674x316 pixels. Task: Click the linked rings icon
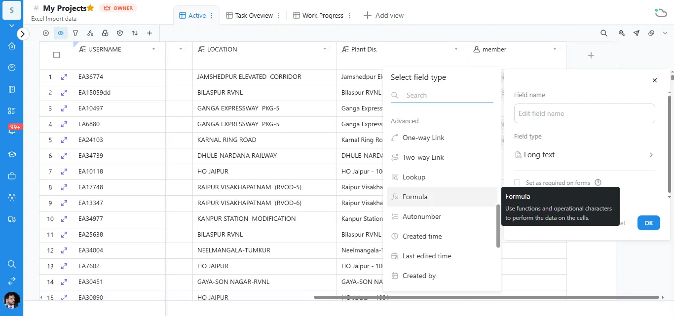651,33
